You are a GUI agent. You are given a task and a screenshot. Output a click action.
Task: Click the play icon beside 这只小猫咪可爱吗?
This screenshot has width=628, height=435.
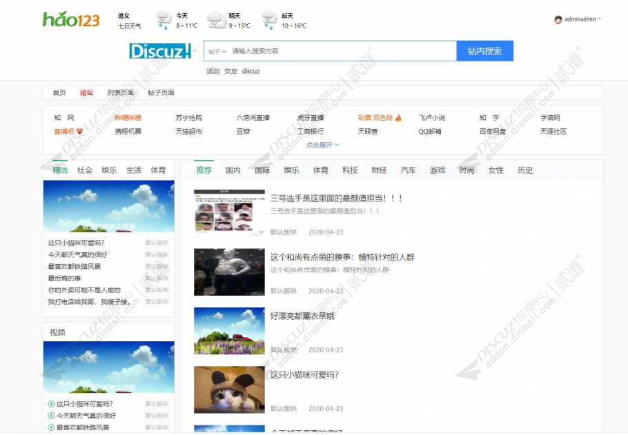tap(51, 404)
